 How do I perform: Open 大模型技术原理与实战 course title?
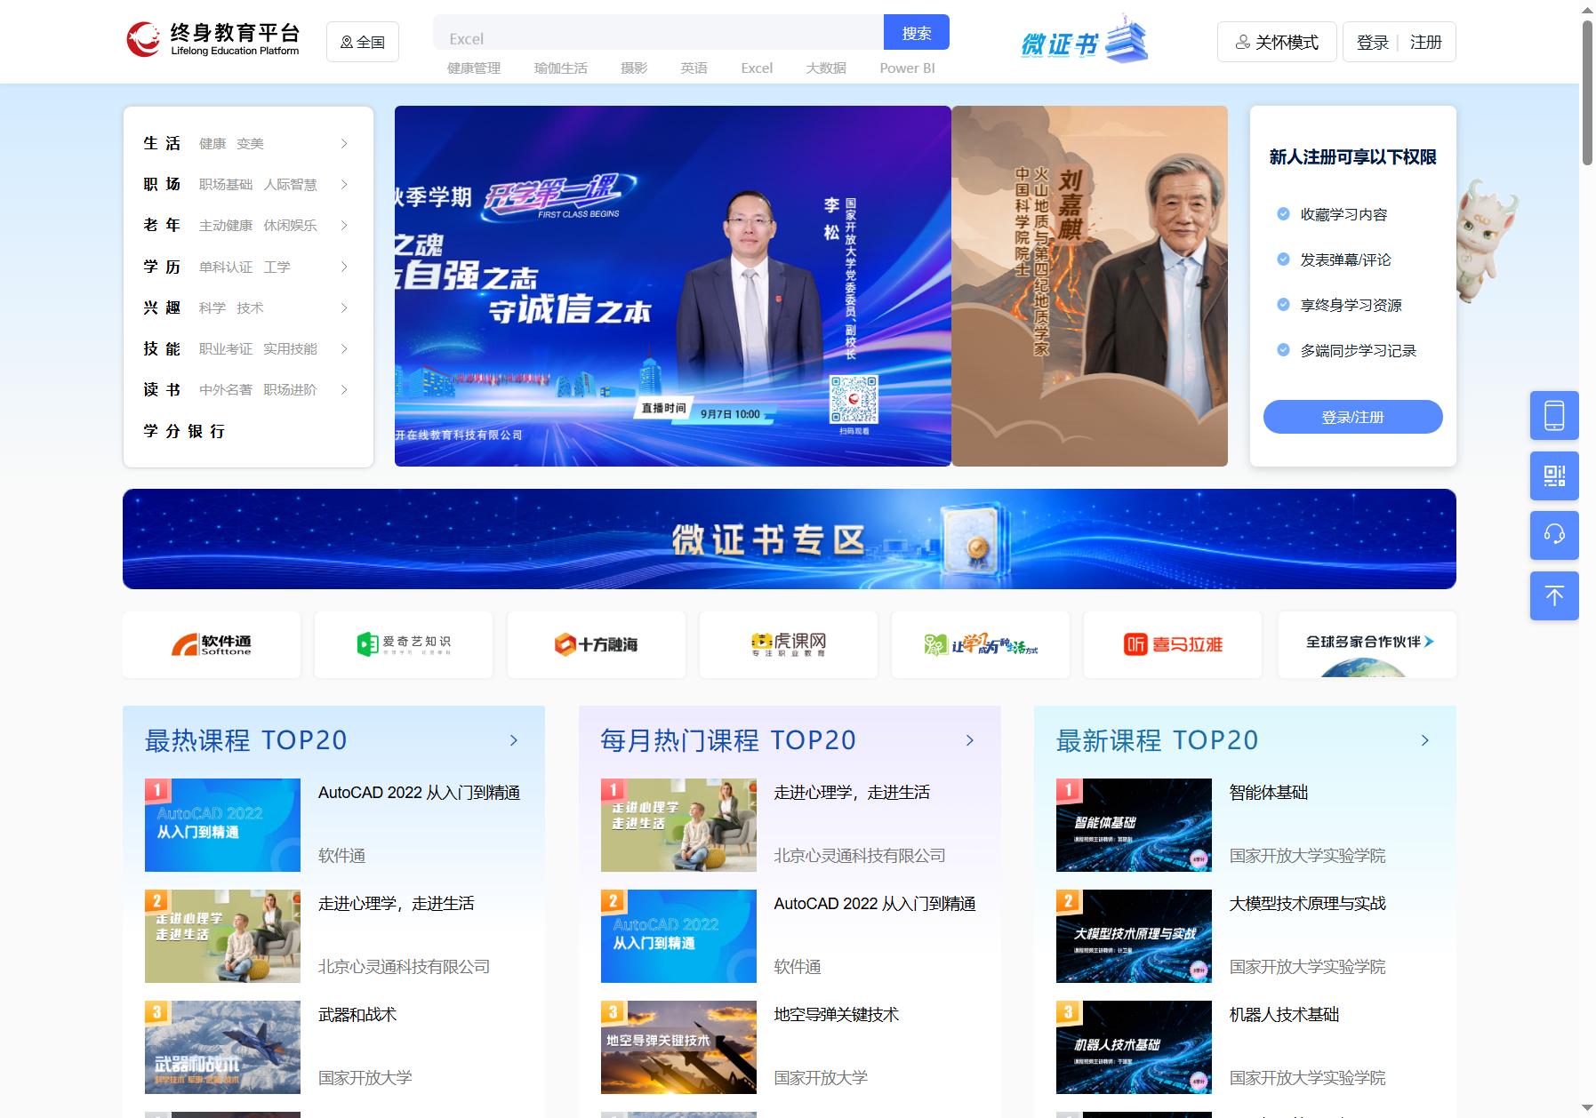coord(1307,903)
